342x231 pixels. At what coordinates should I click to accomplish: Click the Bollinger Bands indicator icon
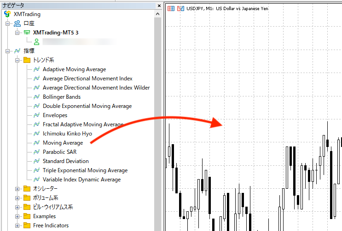tap(36, 97)
